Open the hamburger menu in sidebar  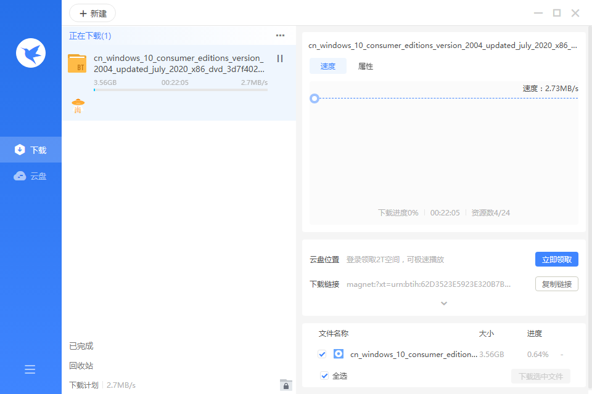pos(30,369)
